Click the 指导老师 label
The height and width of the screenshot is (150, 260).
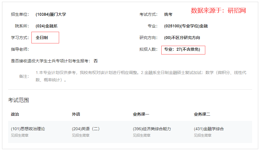[20, 49]
